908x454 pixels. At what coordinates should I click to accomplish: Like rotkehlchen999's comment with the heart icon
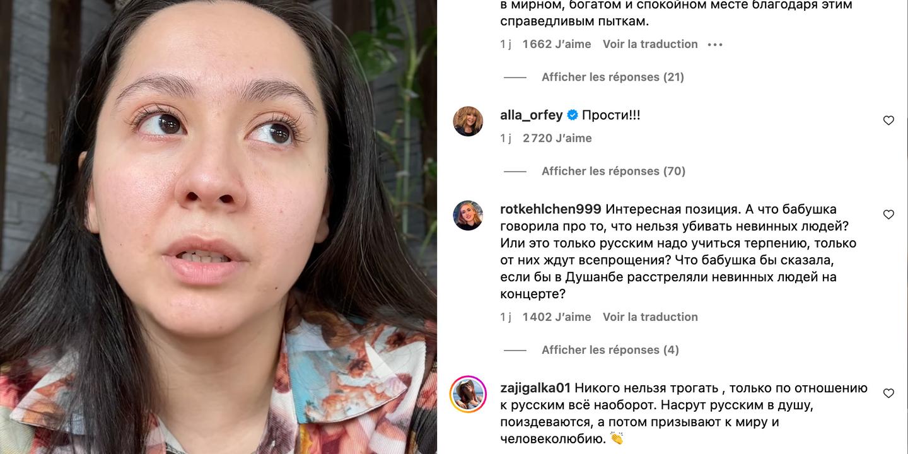click(x=888, y=214)
